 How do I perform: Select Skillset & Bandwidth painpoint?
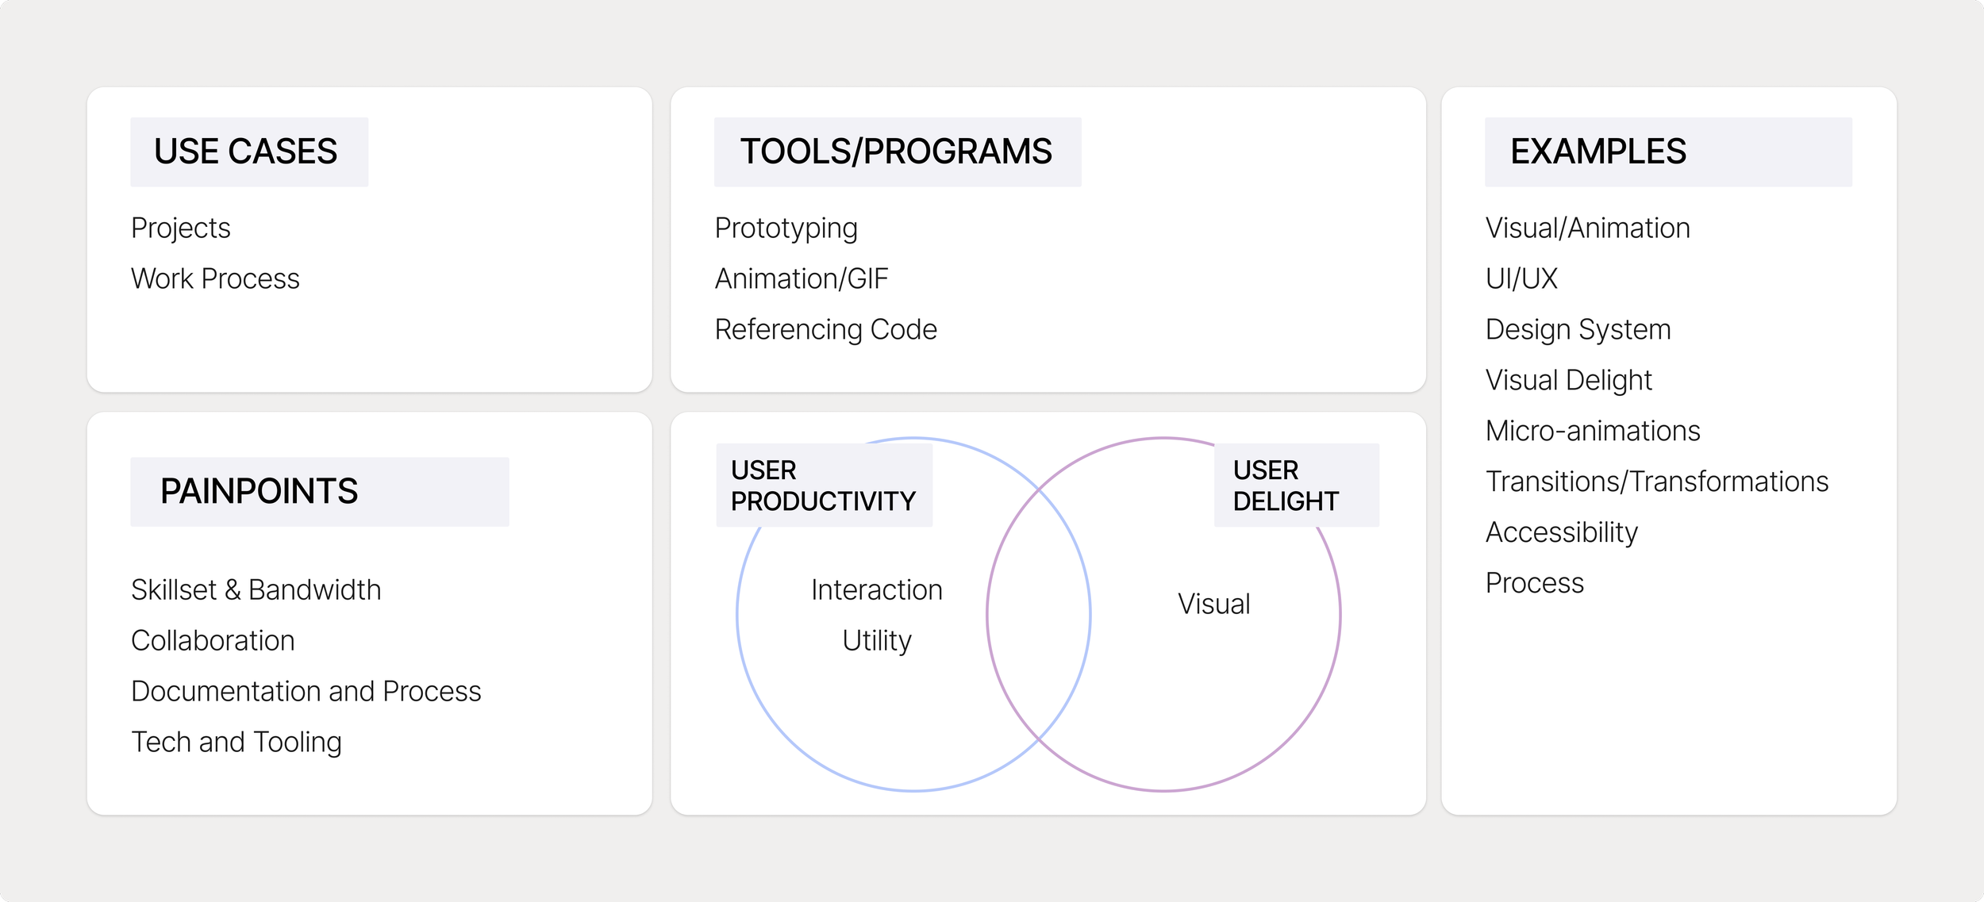[256, 589]
